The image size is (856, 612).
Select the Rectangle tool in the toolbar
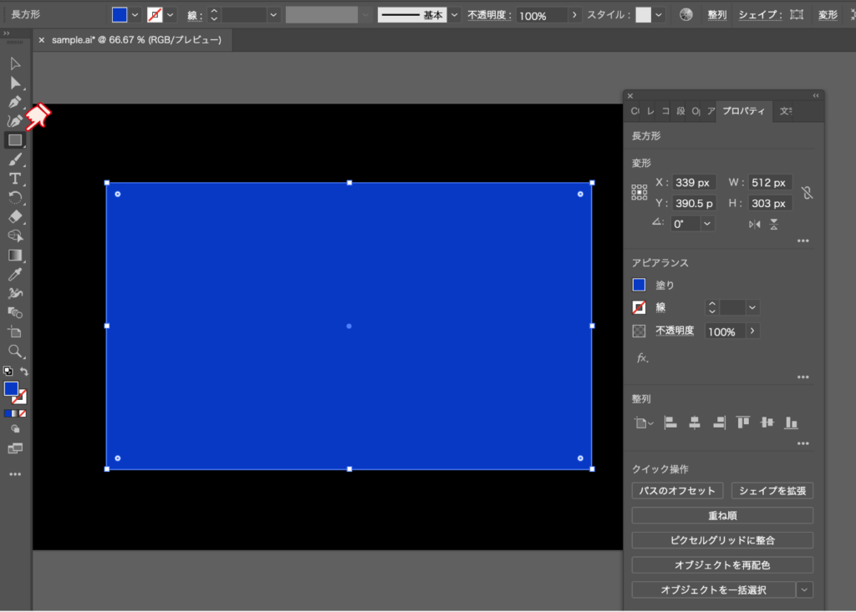[15, 140]
